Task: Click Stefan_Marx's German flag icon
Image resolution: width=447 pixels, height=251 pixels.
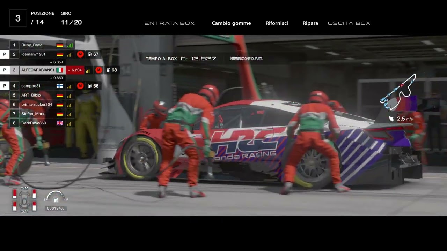Action: (60, 114)
